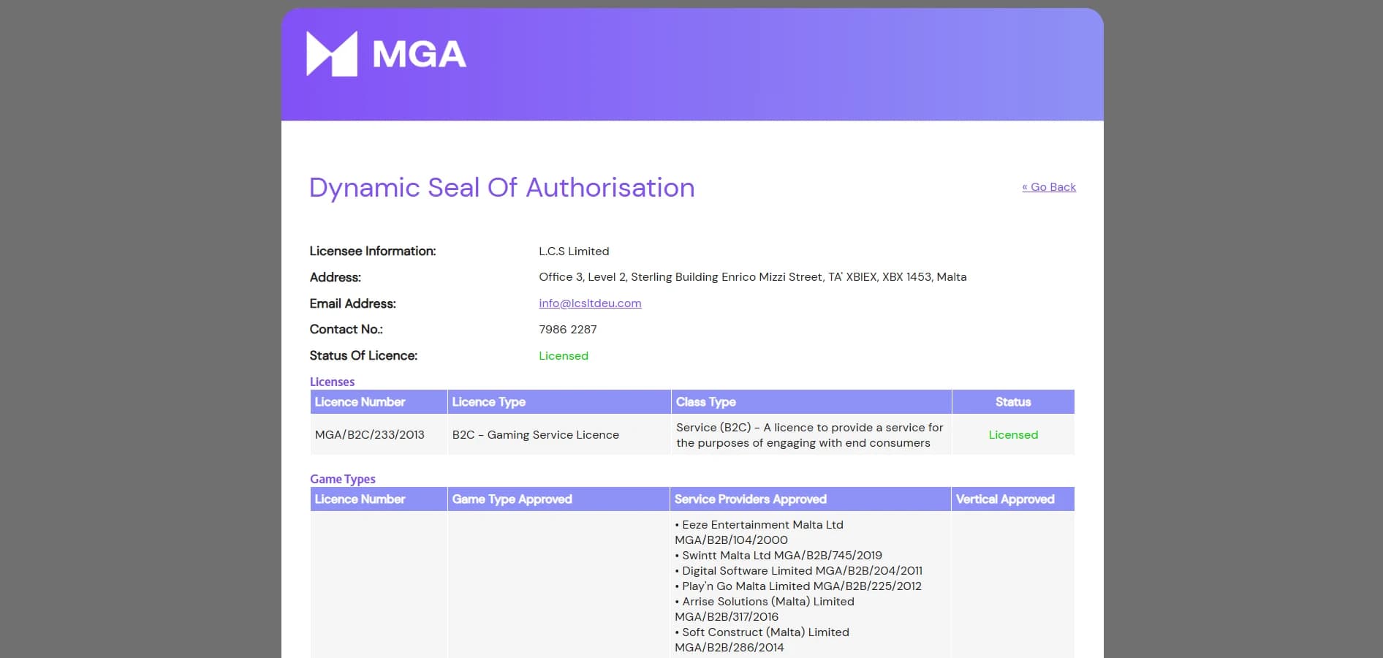Click the info@lcsltdeu.com email link
Image resolution: width=1383 pixels, height=658 pixels.
589,303
